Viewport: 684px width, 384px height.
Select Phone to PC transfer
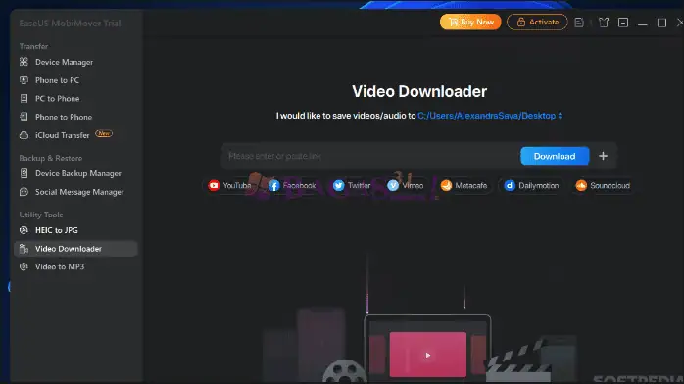(57, 80)
